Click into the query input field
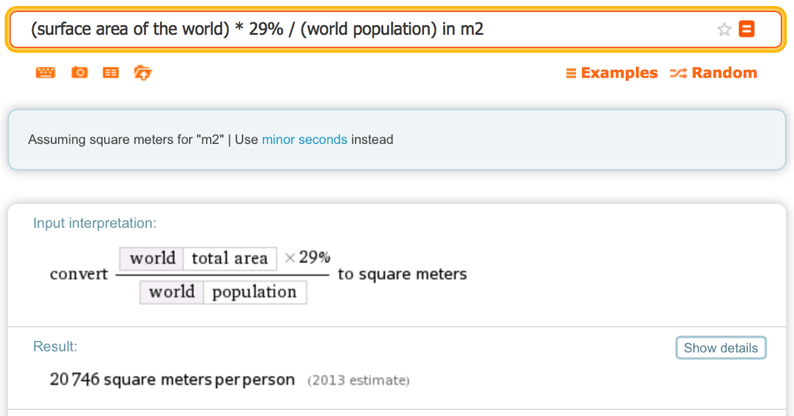The image size is (794, 416). tap(369, 29)
